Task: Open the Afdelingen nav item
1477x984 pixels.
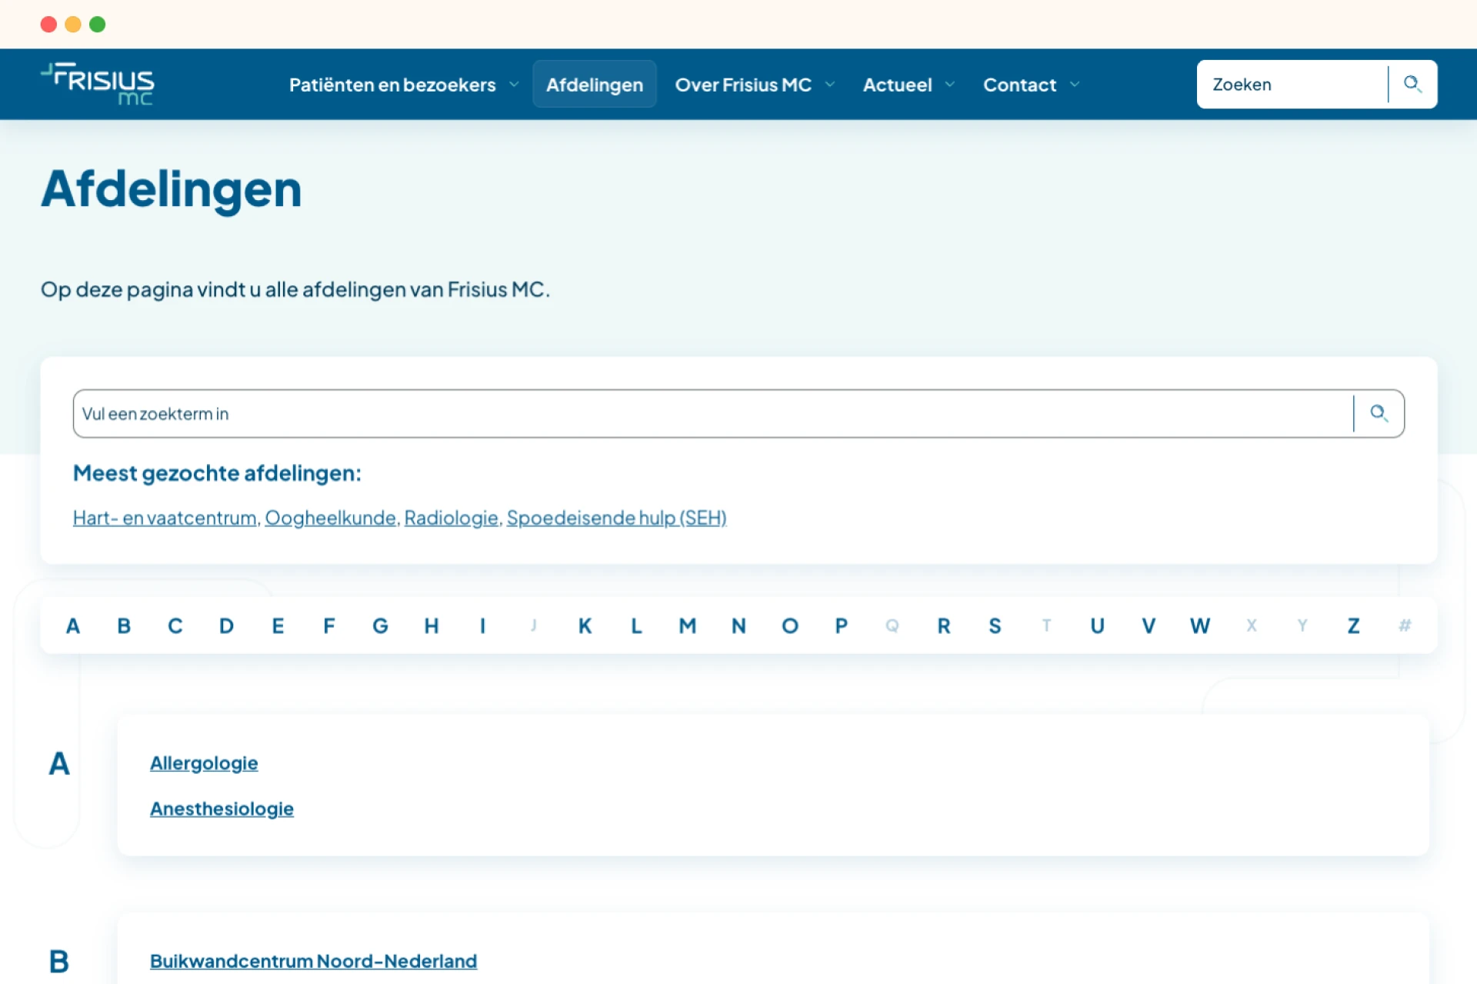Action: 595,85
